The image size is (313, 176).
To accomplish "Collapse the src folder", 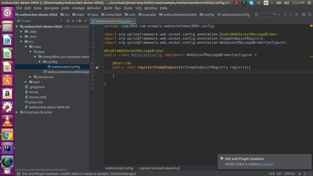I will (22, 42).
